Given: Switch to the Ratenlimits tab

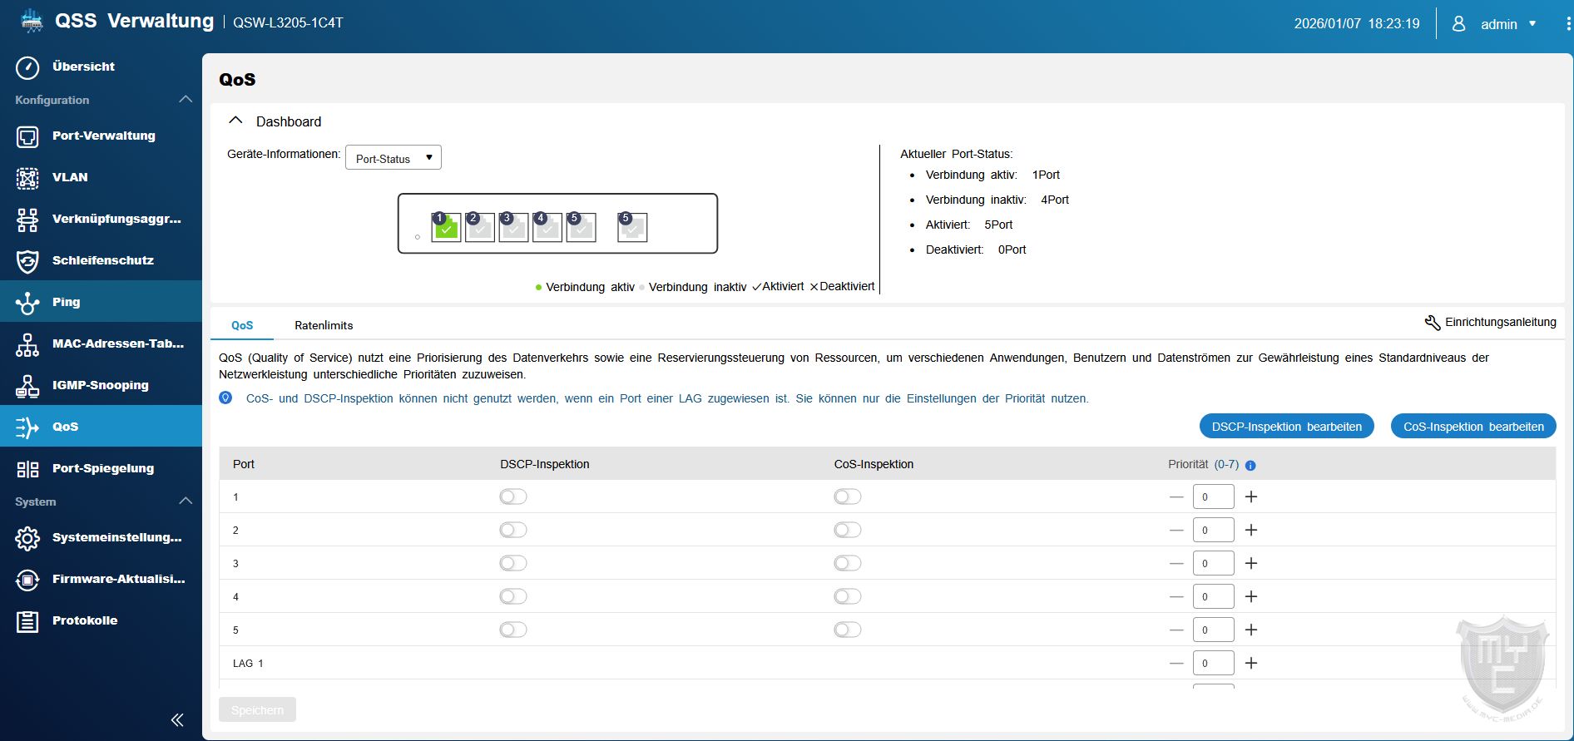Looking at the screenshot, I should [324, 326].
